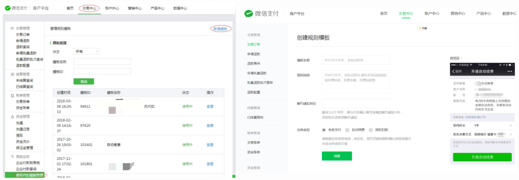Expand the 优先扣费方式 row chevron in preview
This screenshot has height=180, width=519.
tap(511, 135)
